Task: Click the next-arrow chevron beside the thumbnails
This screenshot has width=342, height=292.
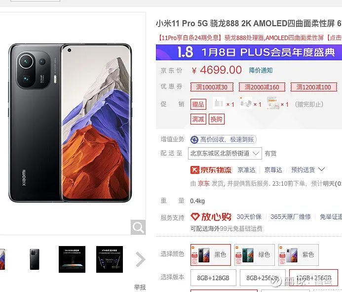Action: coord(140,259)
